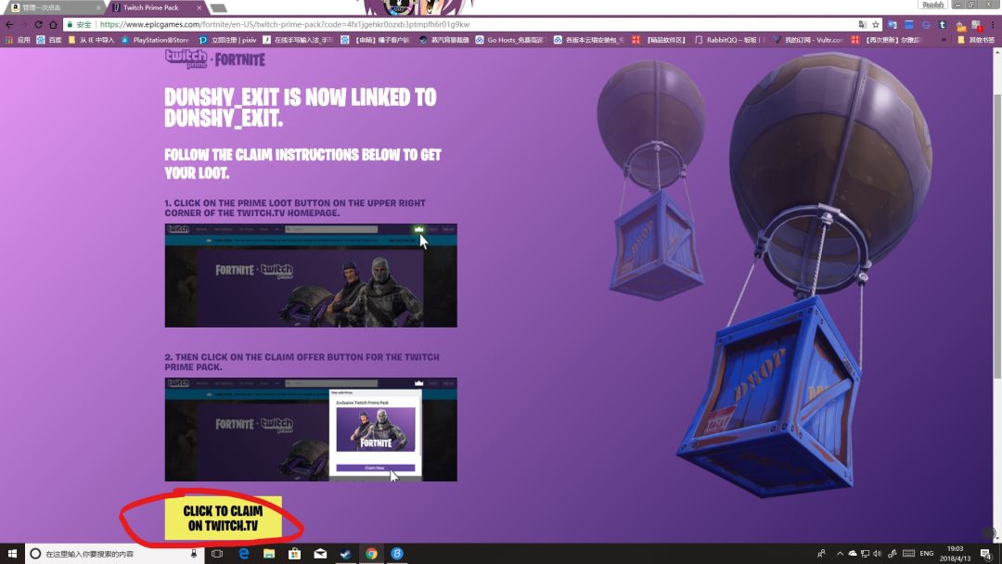
Task: Click the Cortana microphone icon
Action: click(x=194, y=554)
